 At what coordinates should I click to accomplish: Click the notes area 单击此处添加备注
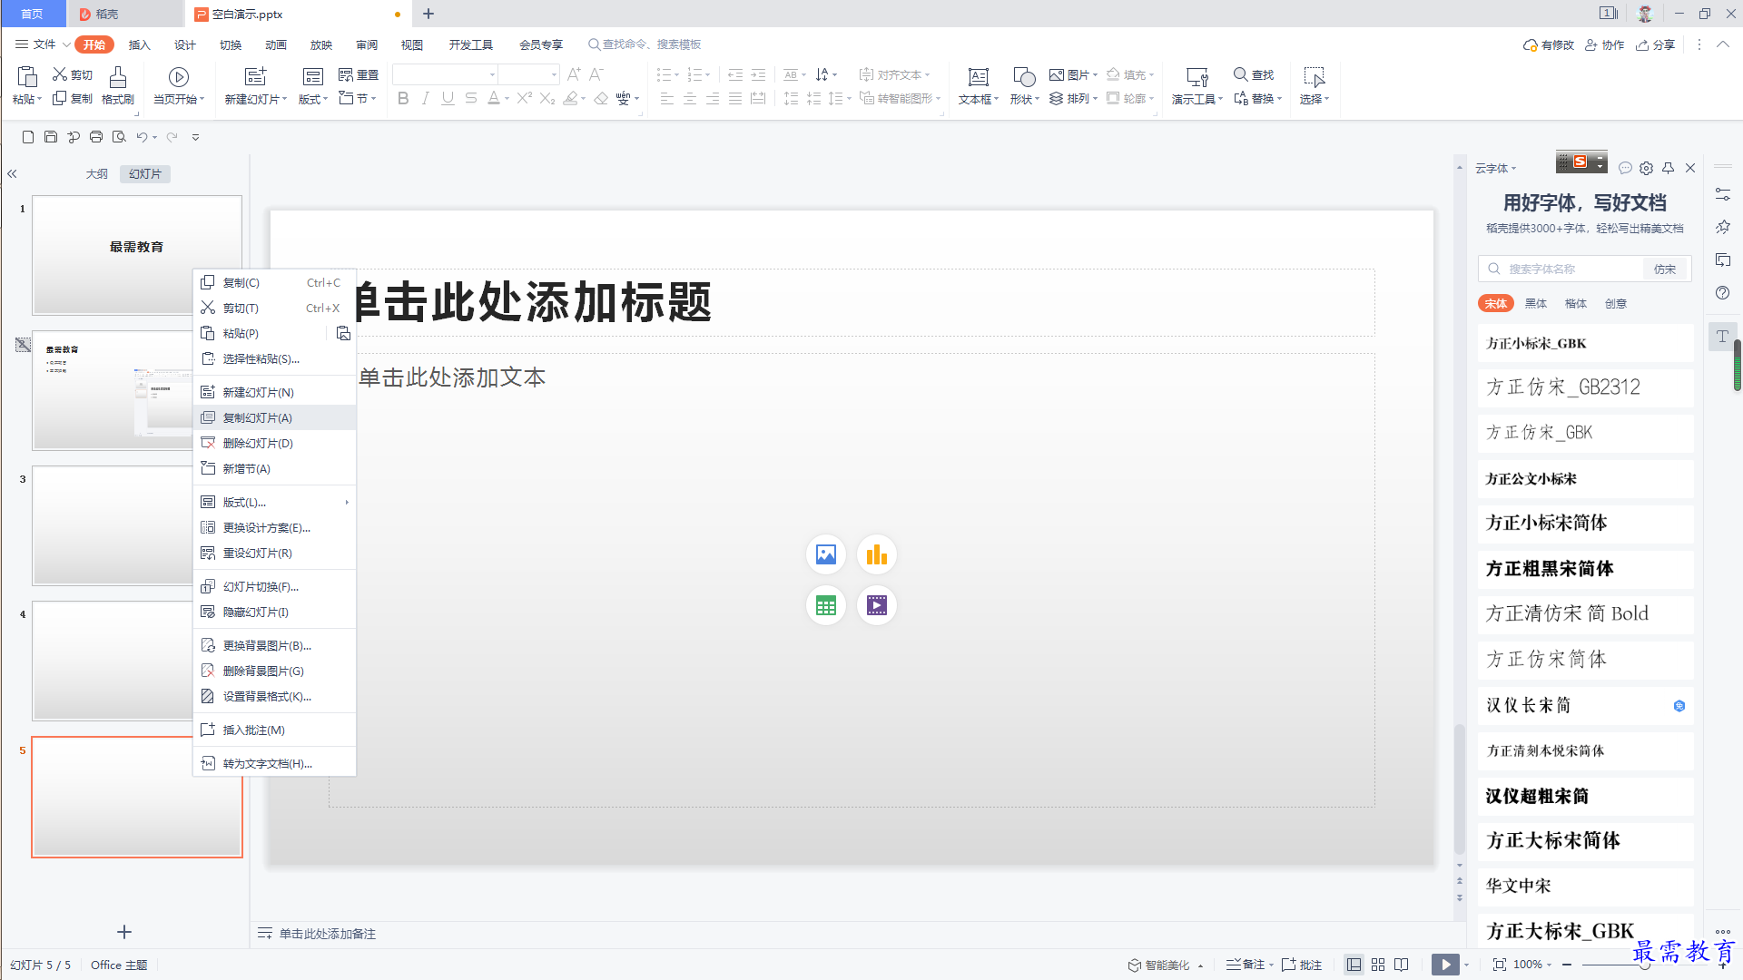(327, 934)
